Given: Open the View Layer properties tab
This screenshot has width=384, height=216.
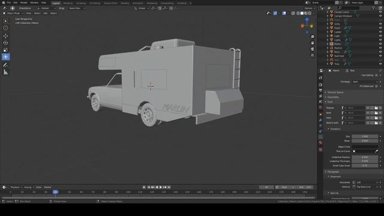Looking at the screenshot, I should pyautogui.click(x=320, y=96).
